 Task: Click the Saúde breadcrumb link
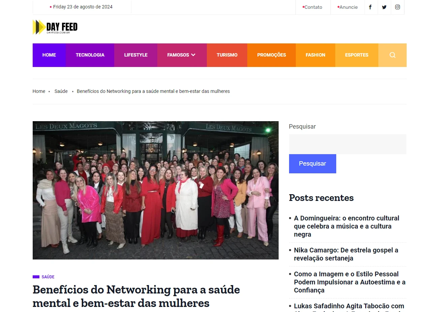61,91
